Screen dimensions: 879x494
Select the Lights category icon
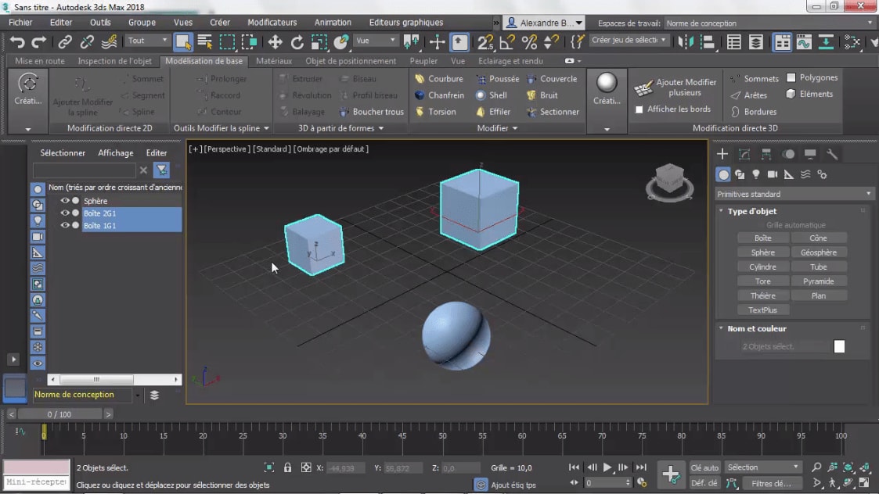point(756,175)
